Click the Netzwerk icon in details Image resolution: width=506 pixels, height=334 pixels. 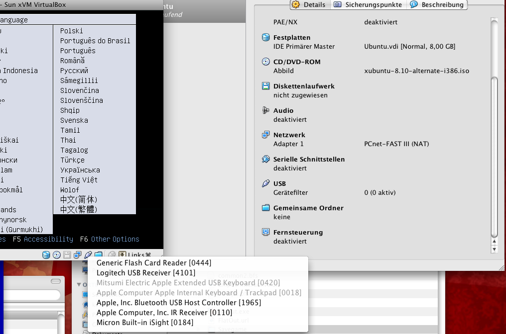[x=265, y=135]
